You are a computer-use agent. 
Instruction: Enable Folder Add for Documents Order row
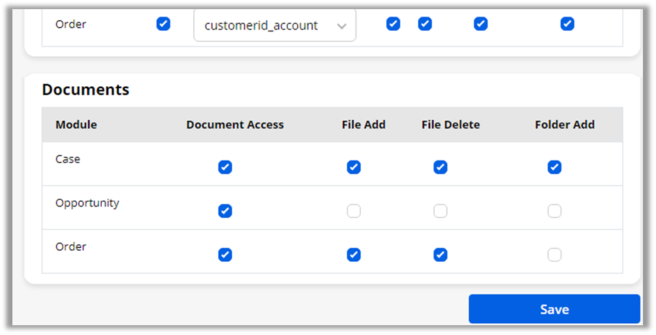coord(554,255)
